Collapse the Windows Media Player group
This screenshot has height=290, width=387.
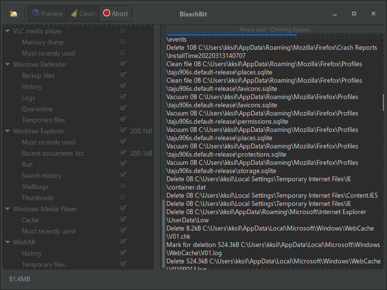click(8, 209)
